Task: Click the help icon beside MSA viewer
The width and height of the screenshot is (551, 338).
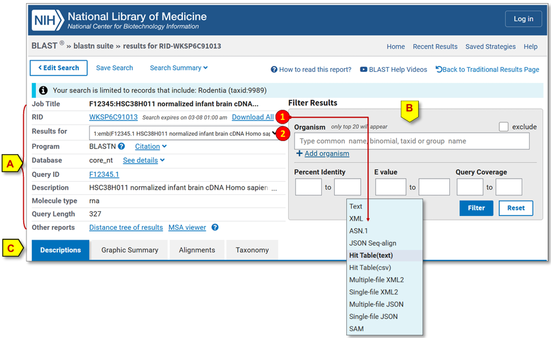Action: click(x=215, y=227)
